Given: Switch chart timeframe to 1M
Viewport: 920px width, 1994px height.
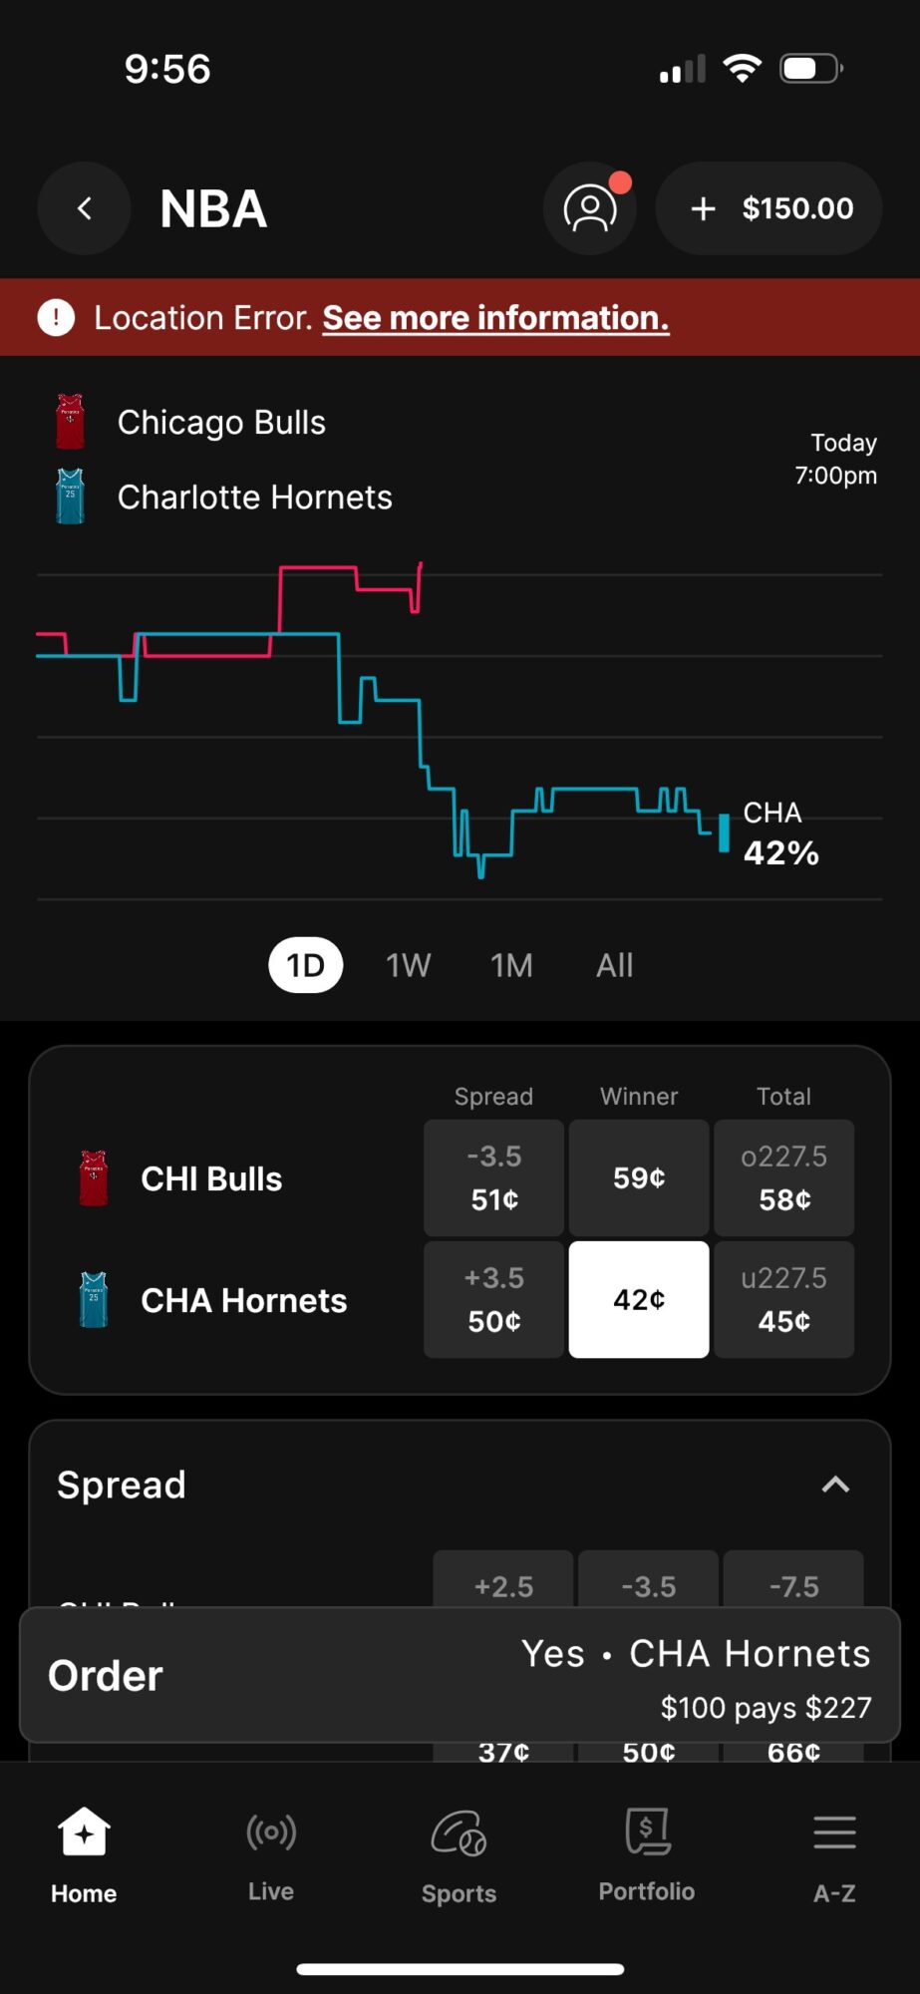Looking at the screenshot, I should (511, 965).
